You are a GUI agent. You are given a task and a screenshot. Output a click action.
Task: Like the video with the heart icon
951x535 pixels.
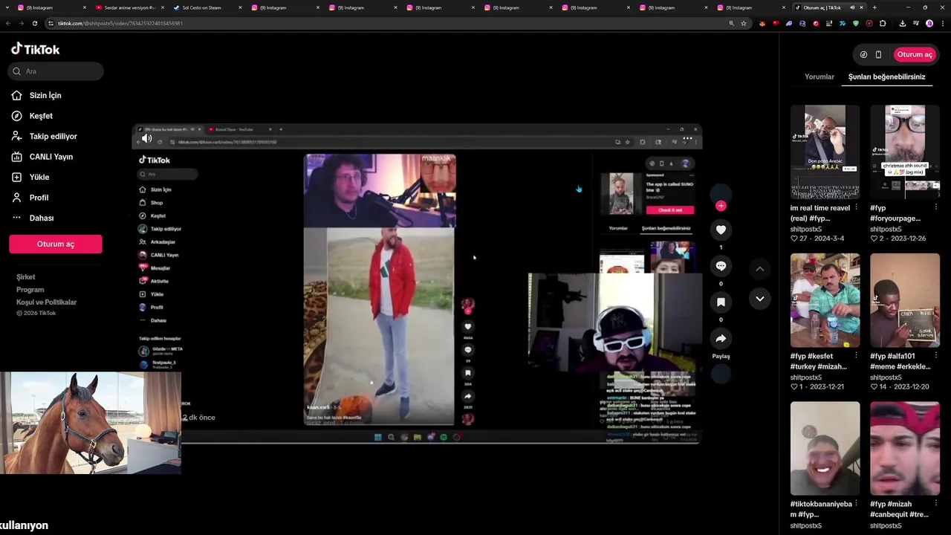tap(721, 230)
